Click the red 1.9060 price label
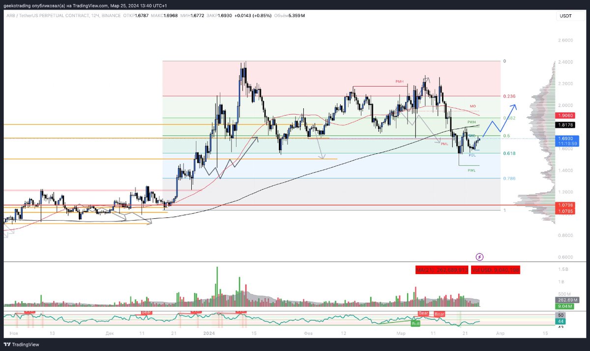Image resolution: width=590 pixels, height=351 pixels. [x=565, y=115]
